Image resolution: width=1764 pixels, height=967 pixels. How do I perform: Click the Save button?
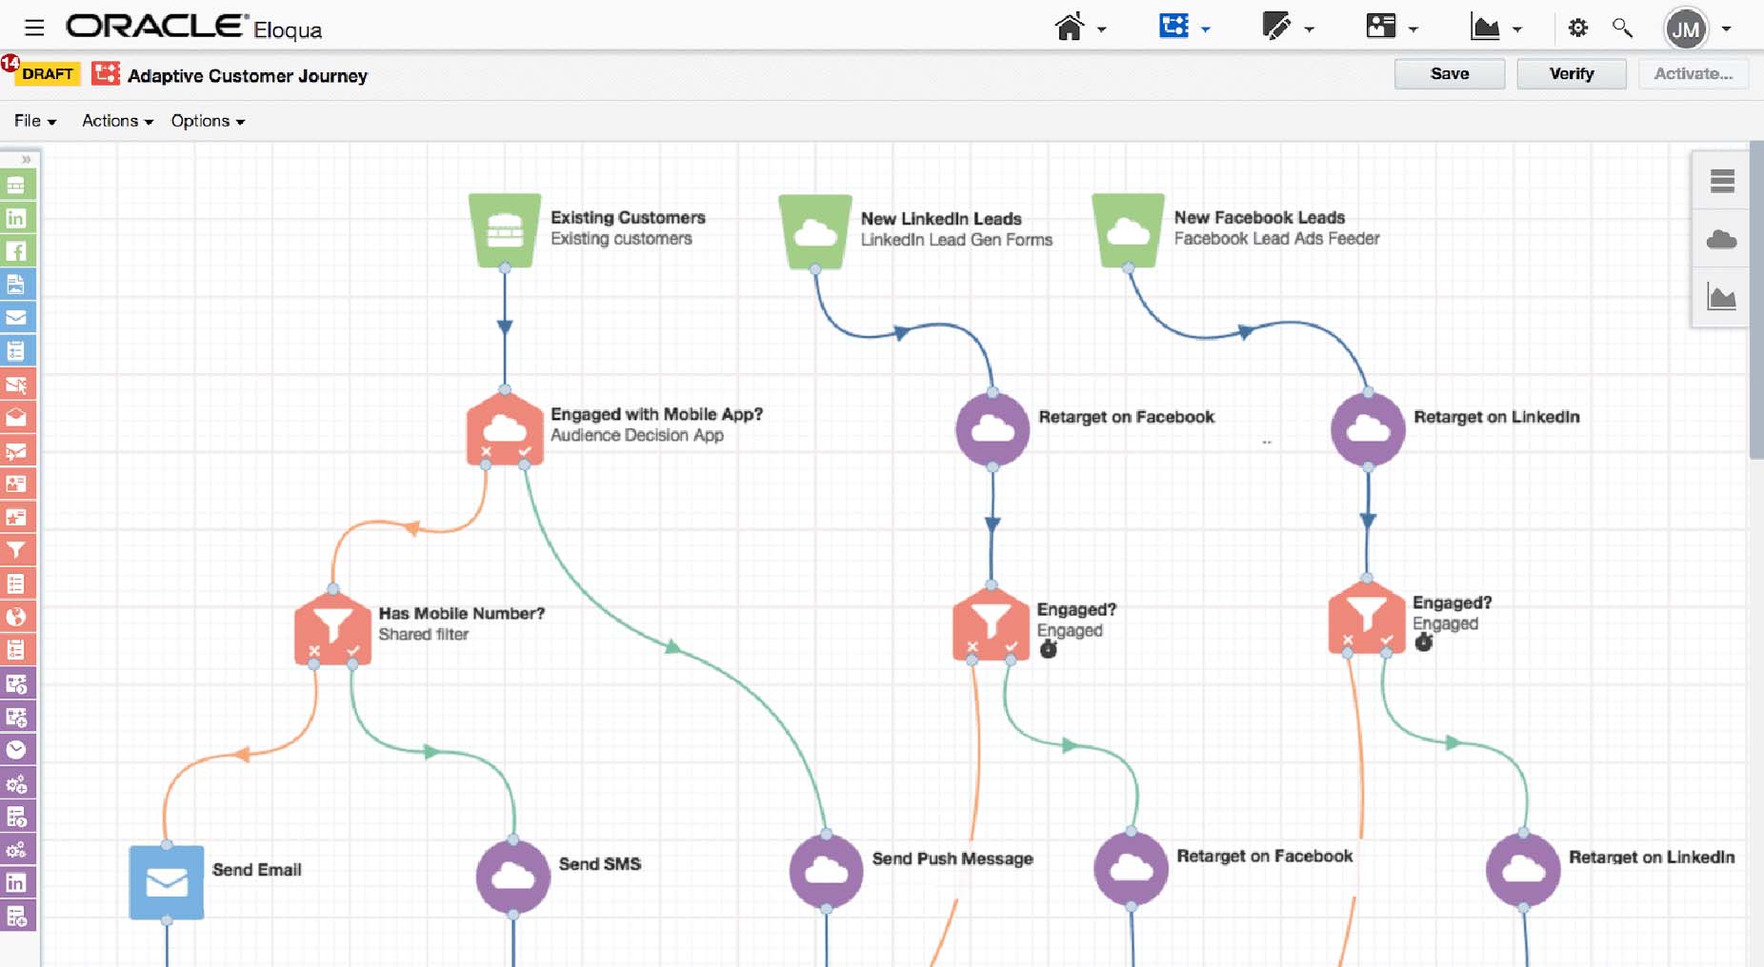coord(1449,74)
